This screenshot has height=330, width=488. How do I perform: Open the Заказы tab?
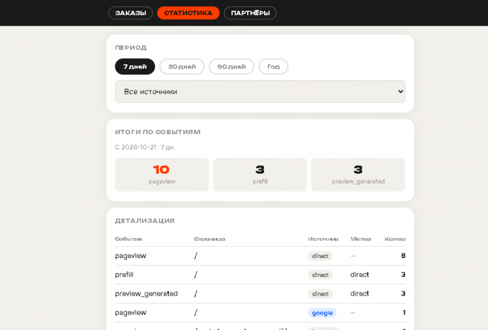[x=130, y=13]
